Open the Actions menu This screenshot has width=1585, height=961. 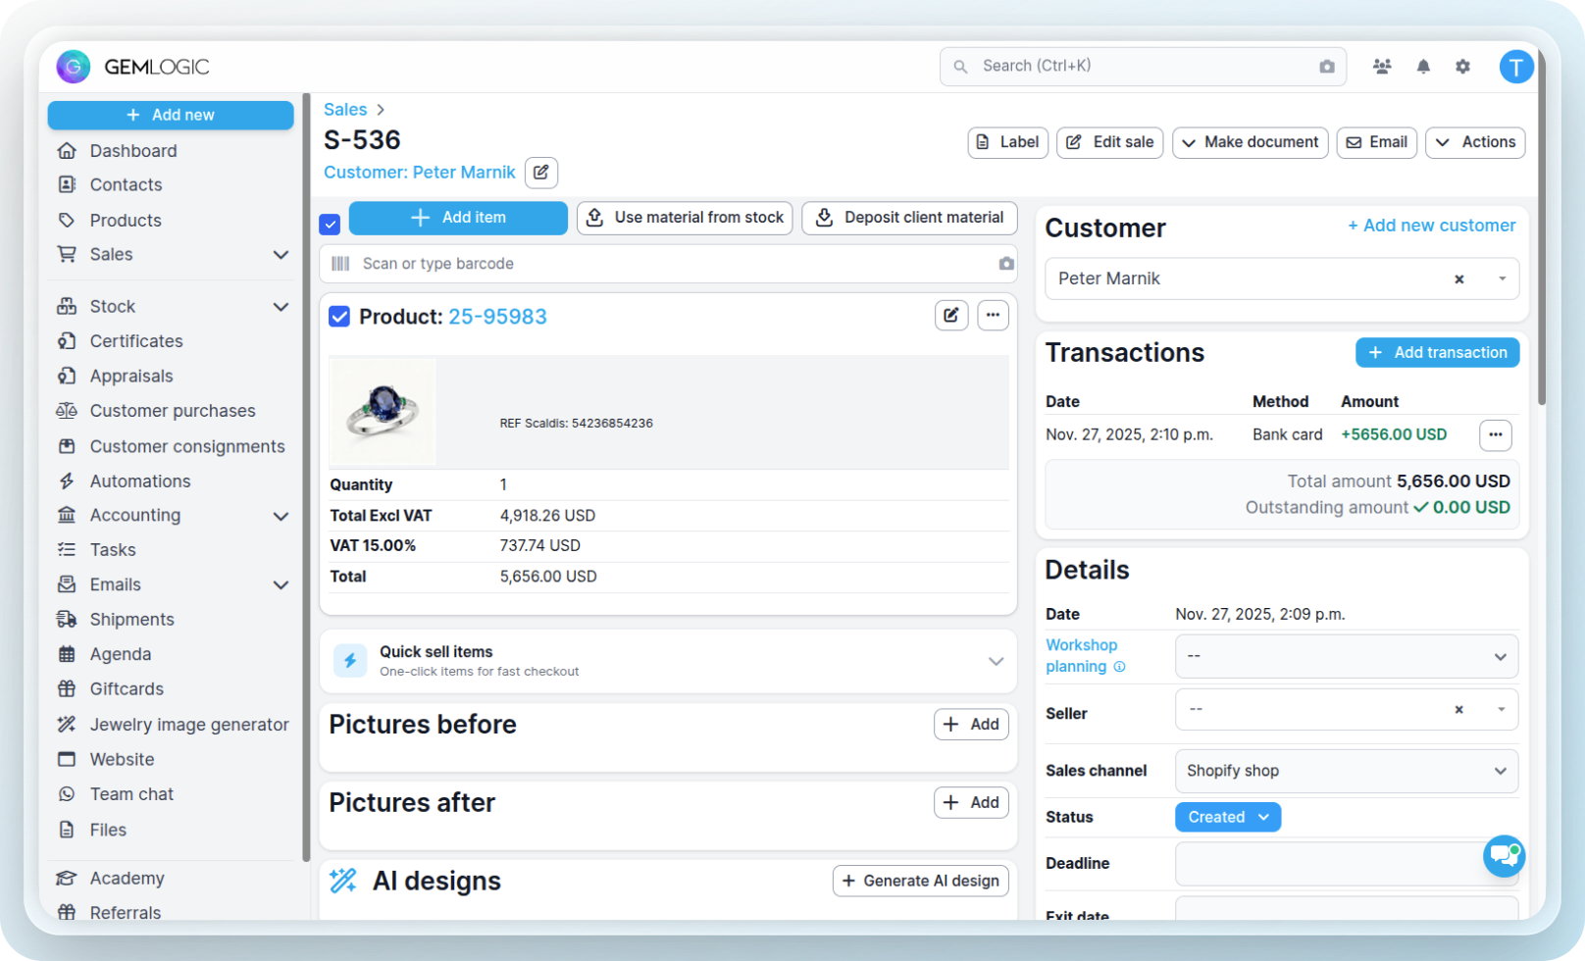tap(1475, 142)
